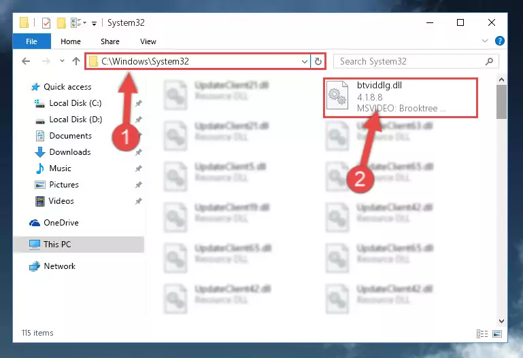
Task: Switch to Large icons view
Action: coord(497,334)
